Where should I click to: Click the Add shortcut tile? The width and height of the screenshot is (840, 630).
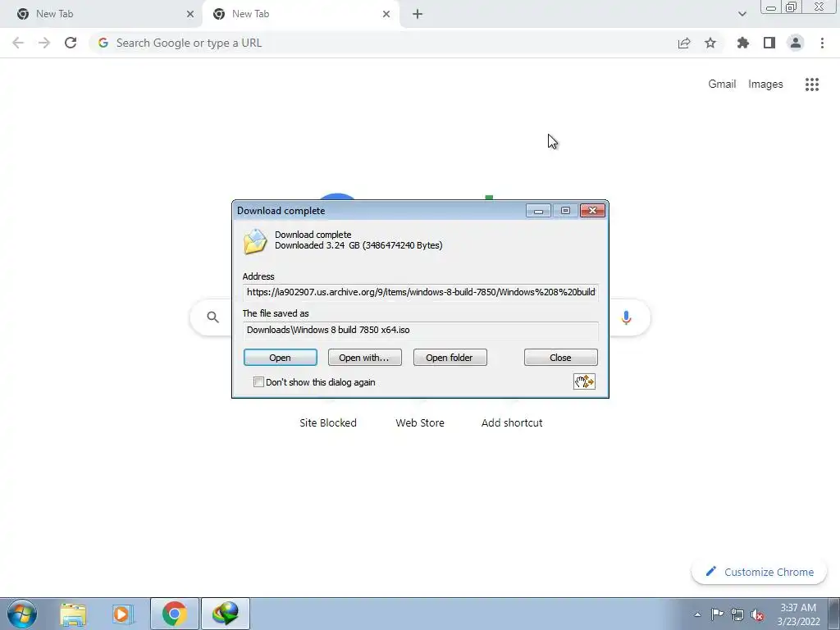[512, 422]
